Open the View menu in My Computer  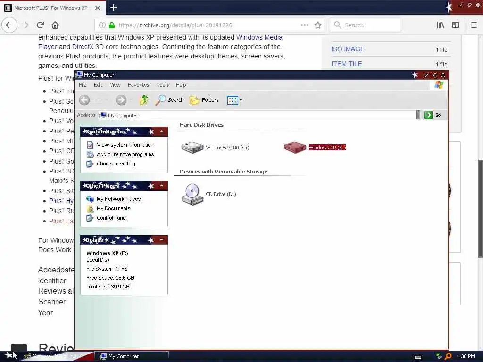pos(115,85)
